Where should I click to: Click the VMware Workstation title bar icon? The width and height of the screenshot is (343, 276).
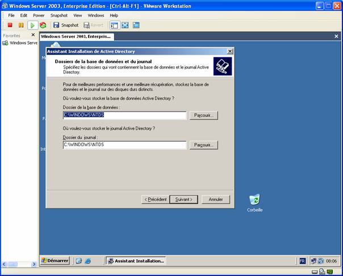5,6
